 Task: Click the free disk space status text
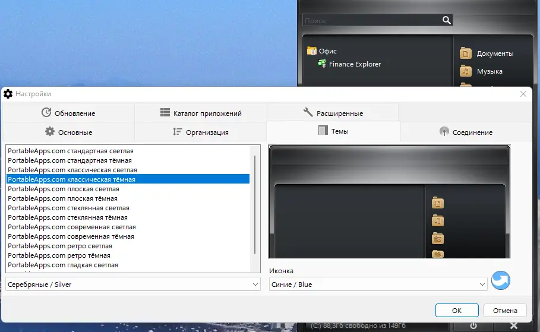358,326
